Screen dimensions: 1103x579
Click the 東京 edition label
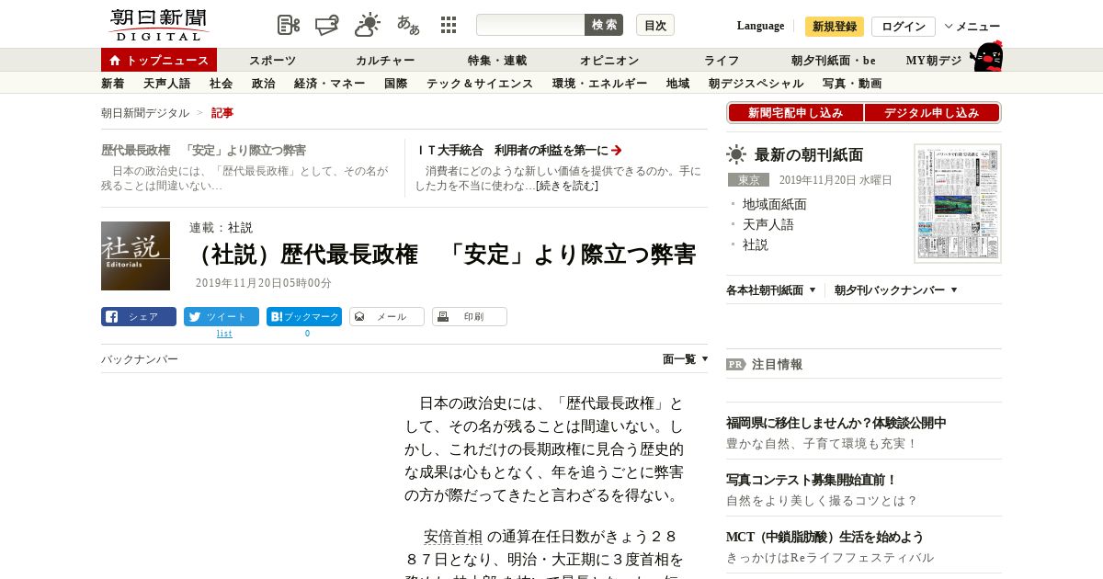[x=748, y=180]
